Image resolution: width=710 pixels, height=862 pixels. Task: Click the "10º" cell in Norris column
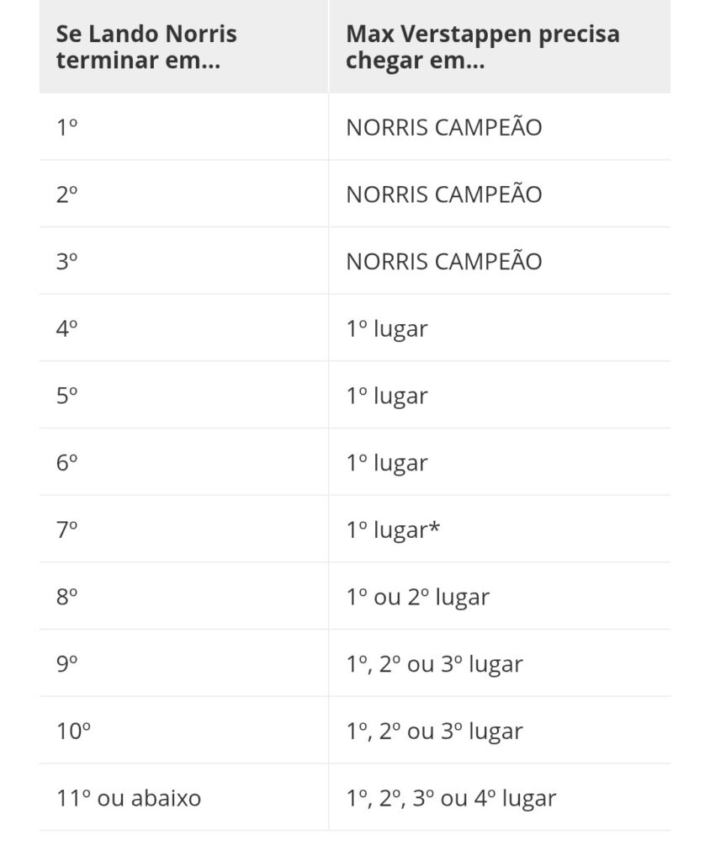73,731
